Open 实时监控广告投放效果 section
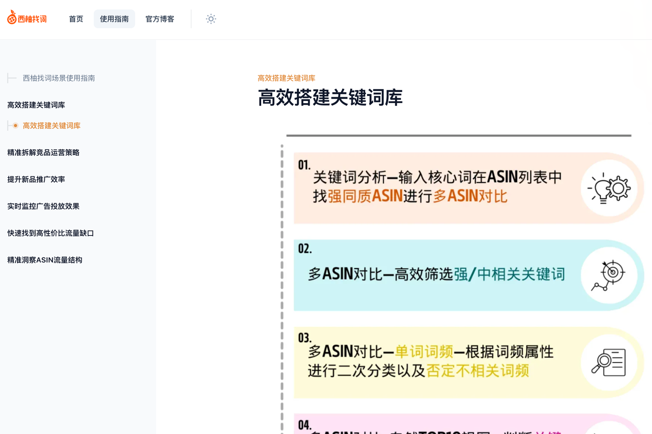Image resolution: width=652 pixels, height=434 pixels. click(x=43, y=206)
